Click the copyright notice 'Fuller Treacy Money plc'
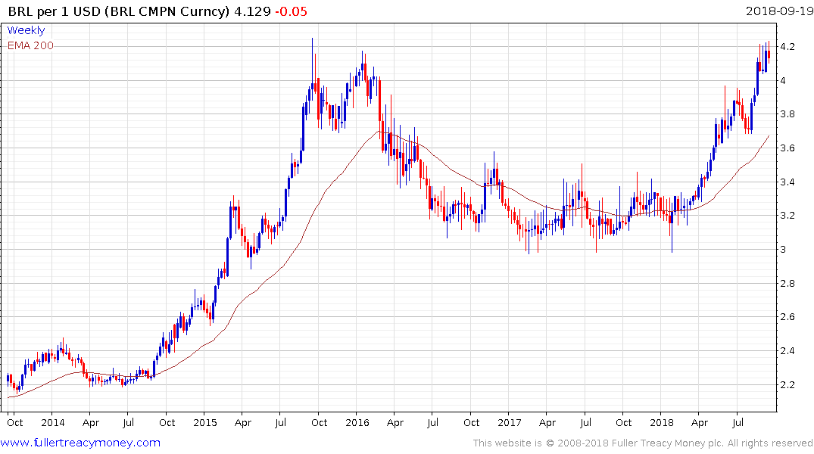814x454 pixels. [x=668, y=443]
